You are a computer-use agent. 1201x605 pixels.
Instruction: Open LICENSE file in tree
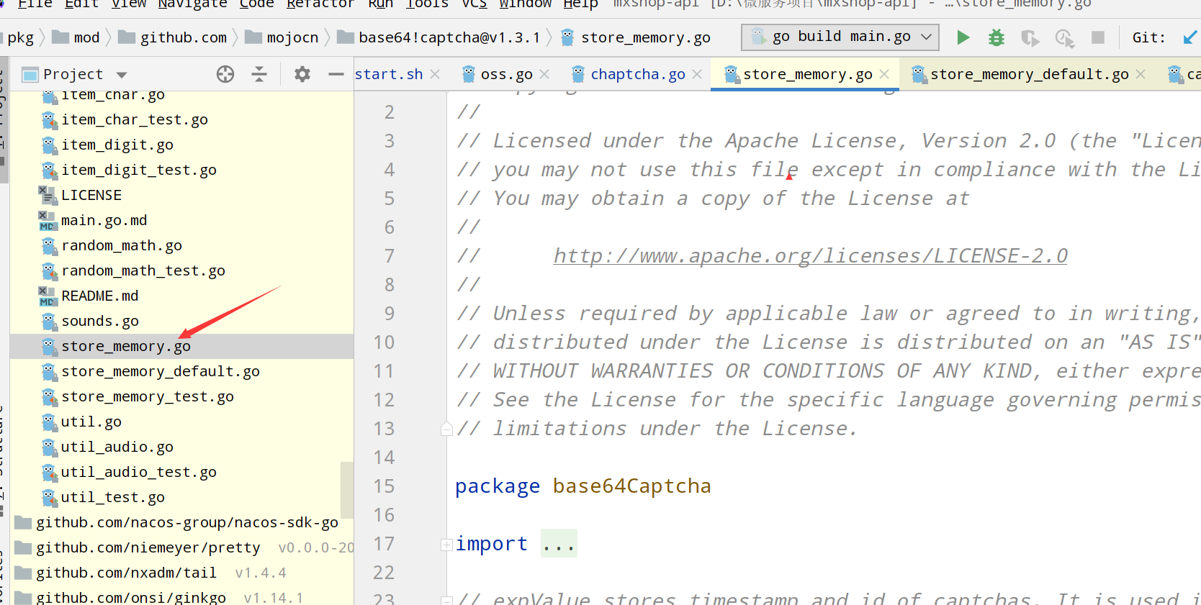91,195
